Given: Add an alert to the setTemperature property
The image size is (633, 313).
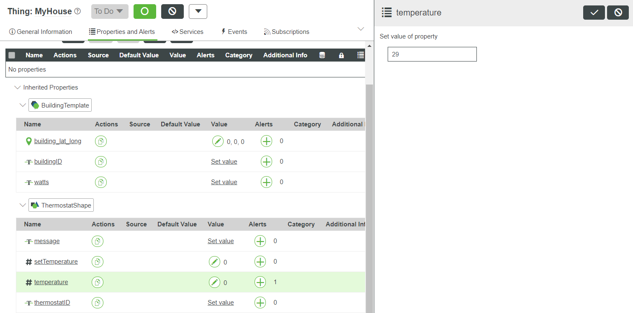Looking at the screenshot, I should click(260, 261).
